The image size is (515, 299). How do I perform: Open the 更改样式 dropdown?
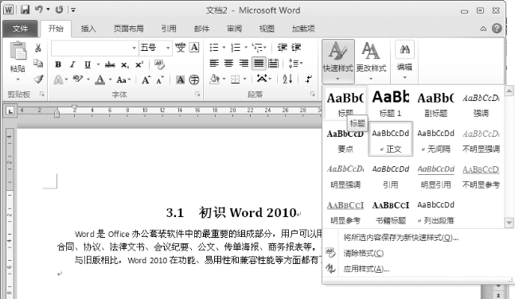[x=371, y=61]
